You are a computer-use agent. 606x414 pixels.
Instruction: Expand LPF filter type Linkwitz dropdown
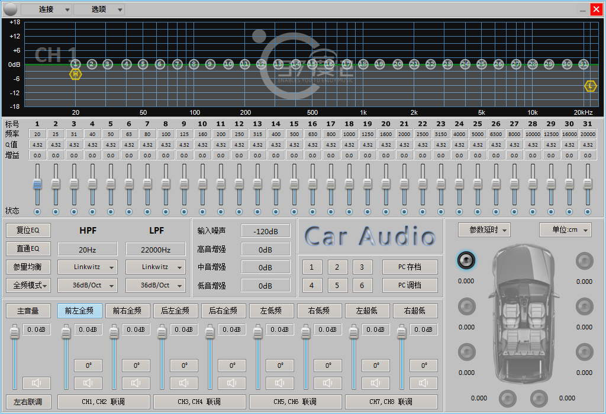[x=156, y=267]
